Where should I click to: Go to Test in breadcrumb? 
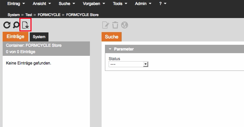pos(29,15)
